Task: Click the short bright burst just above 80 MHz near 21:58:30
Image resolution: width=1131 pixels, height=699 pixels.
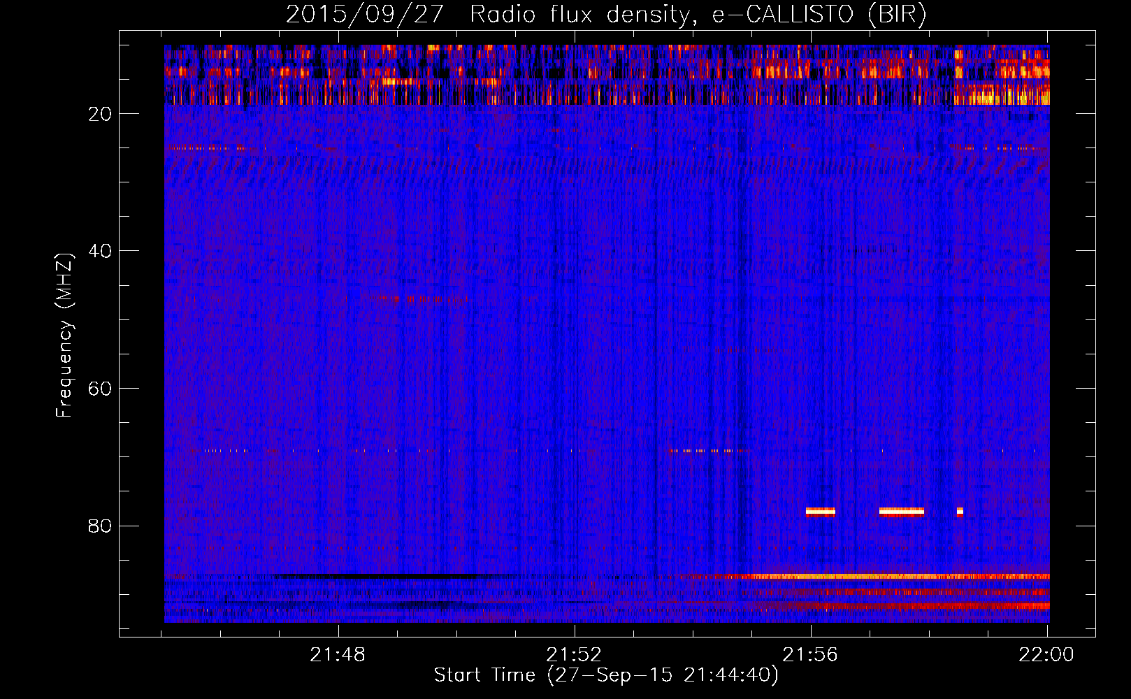Action: pos(960,512)
